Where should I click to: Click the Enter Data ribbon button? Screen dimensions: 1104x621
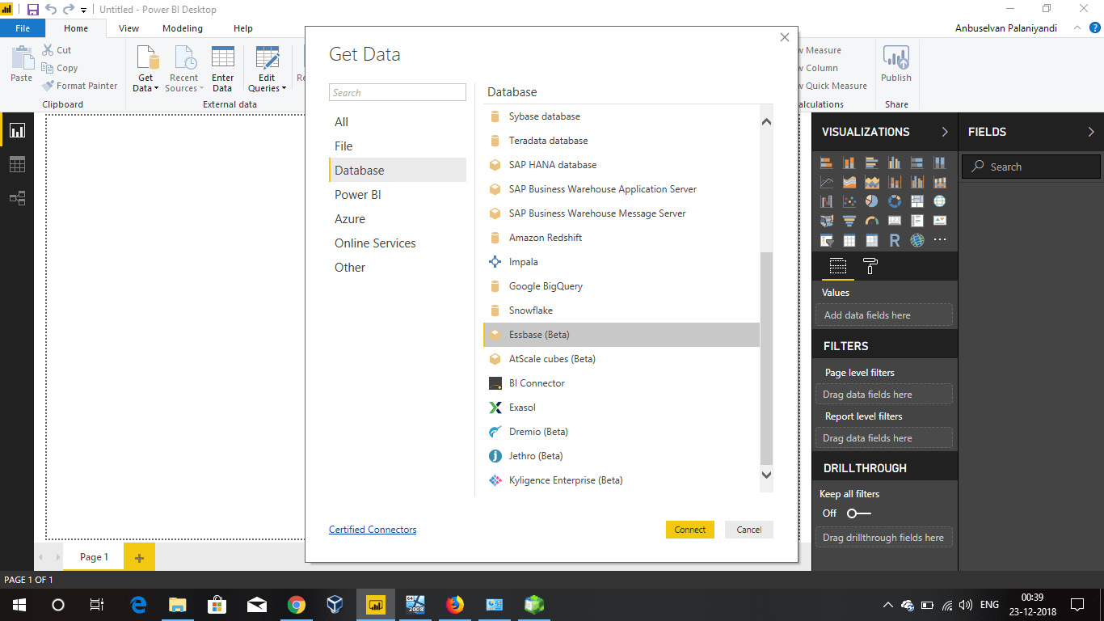tap(222, 69)
